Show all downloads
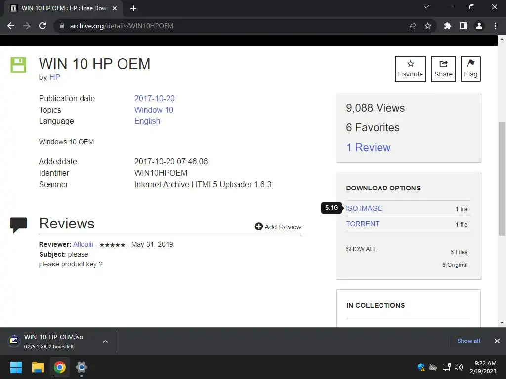Screen dimensions: 506x379 click(468, 341)
